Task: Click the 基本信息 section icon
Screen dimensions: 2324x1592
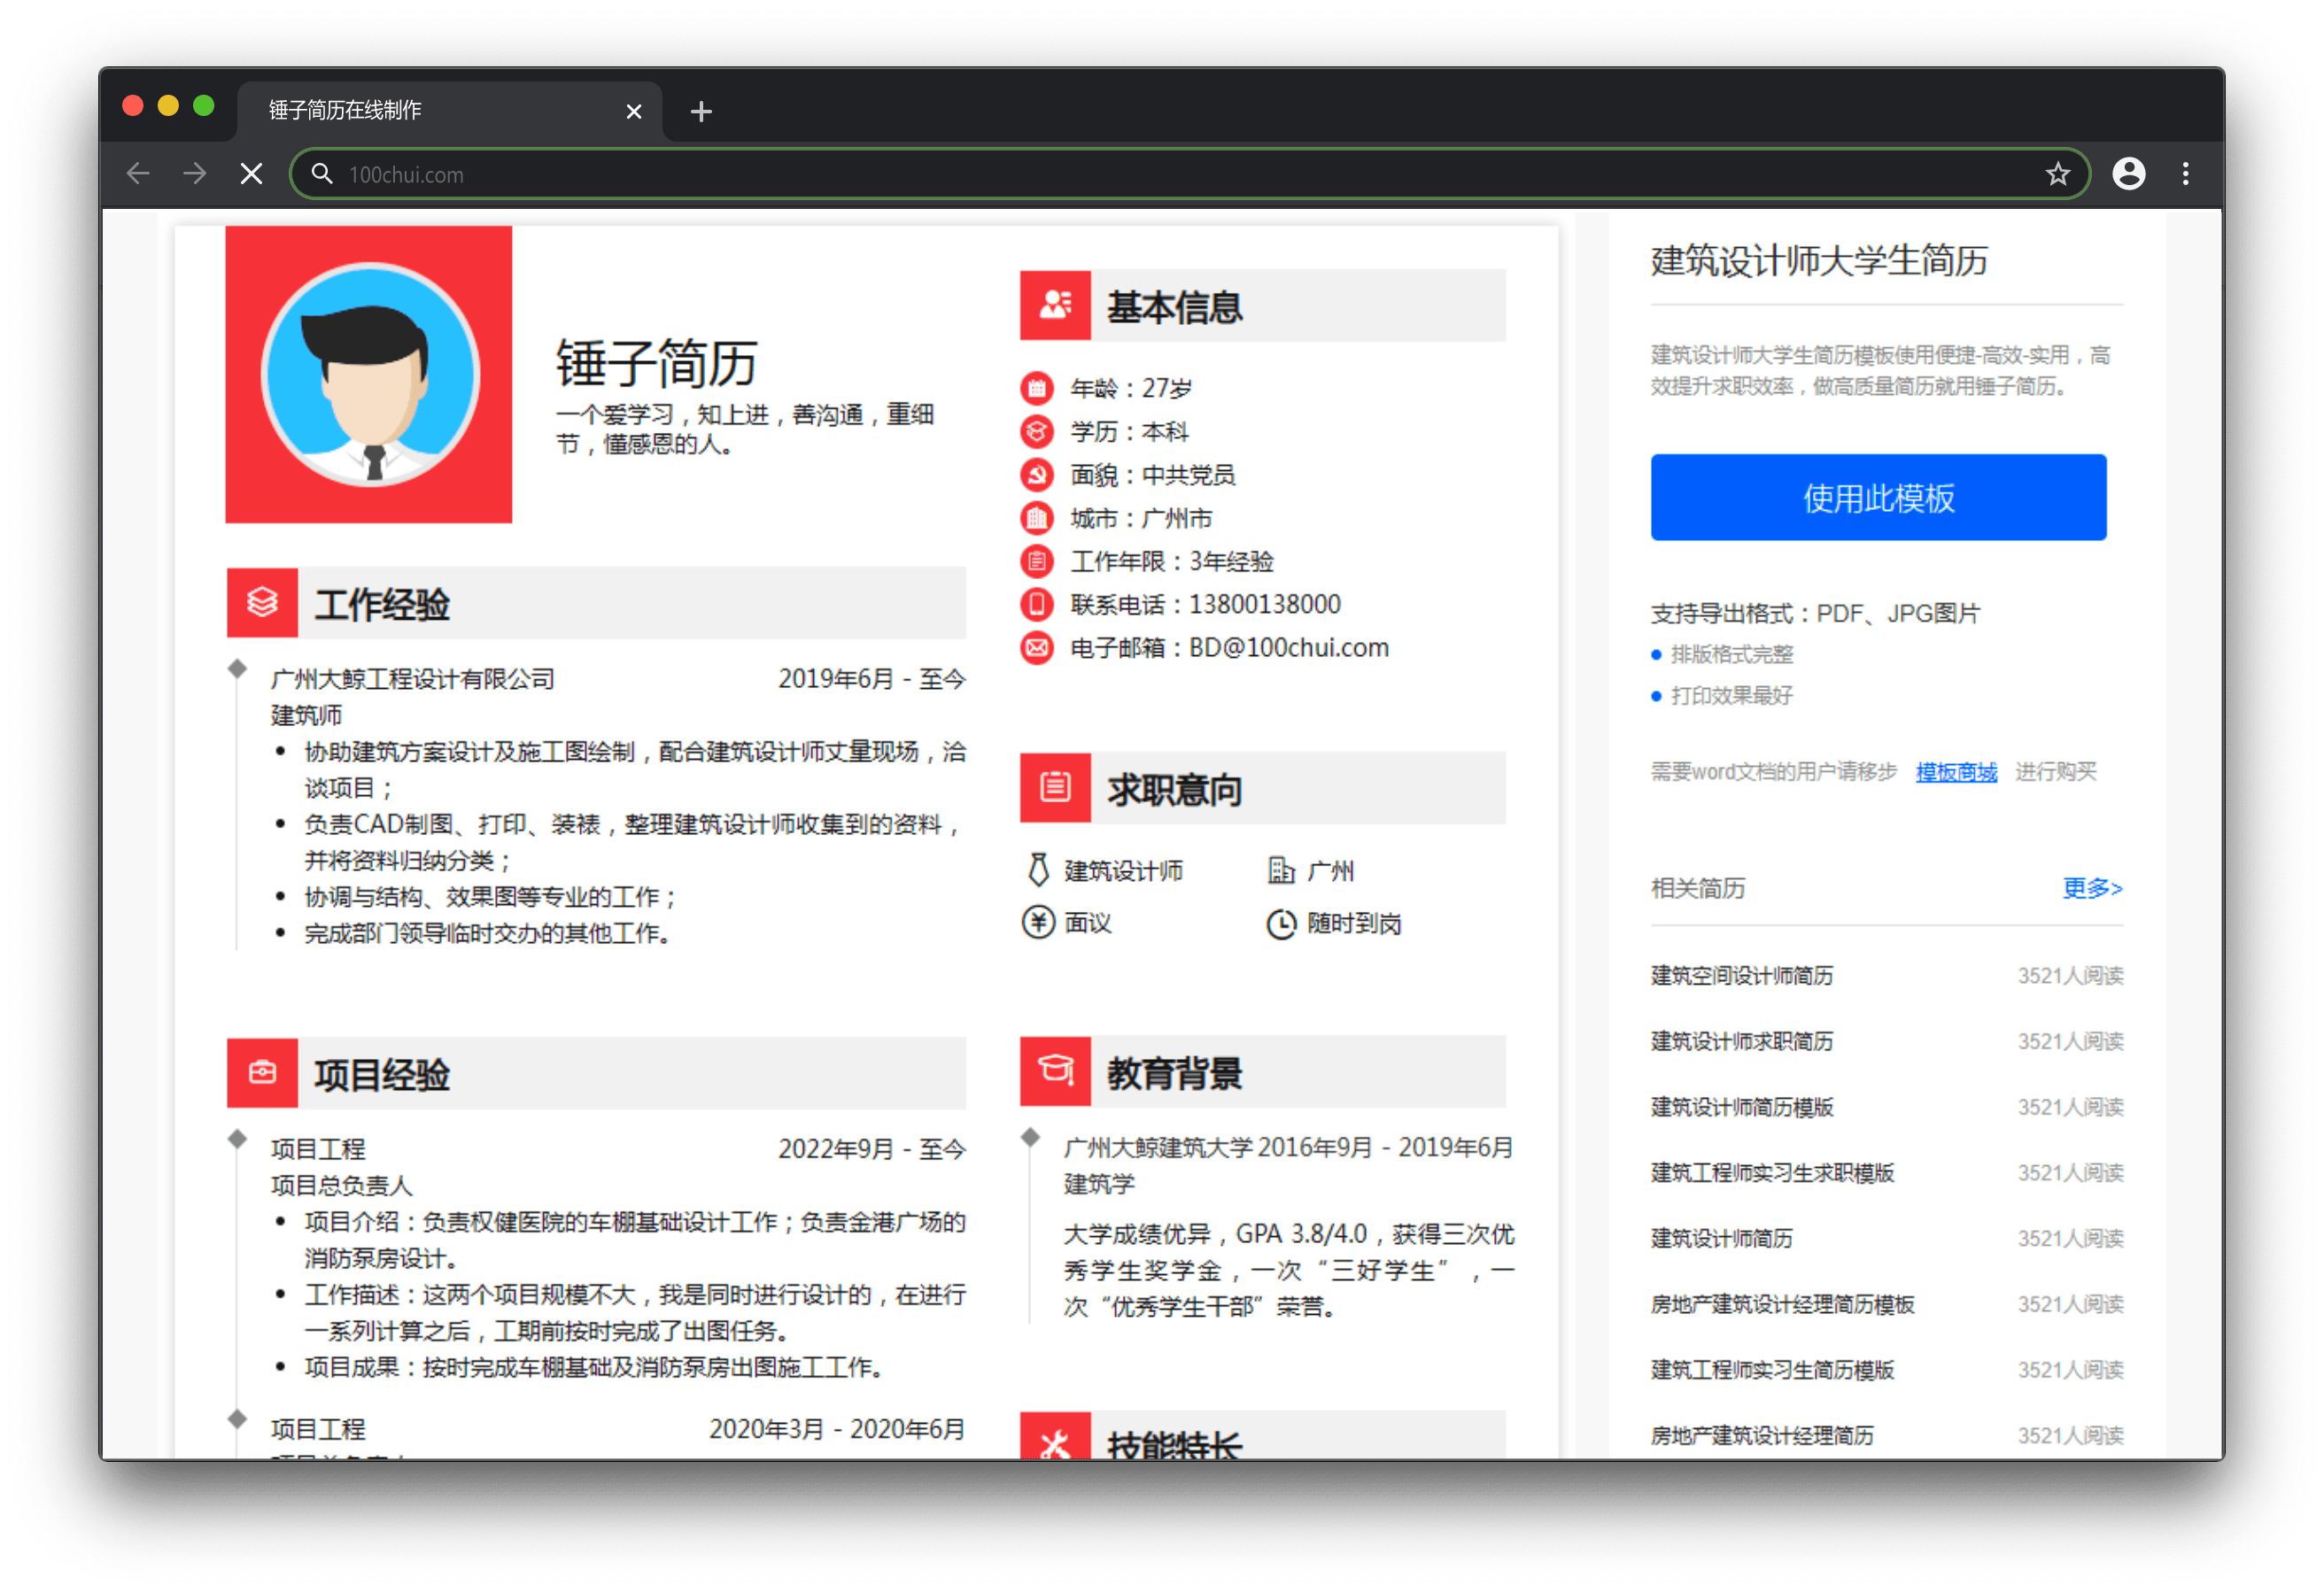Action: tap(1055, 305)
